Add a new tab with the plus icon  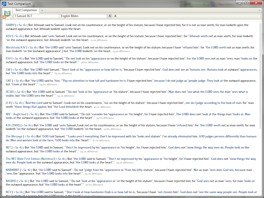point(42,10)
